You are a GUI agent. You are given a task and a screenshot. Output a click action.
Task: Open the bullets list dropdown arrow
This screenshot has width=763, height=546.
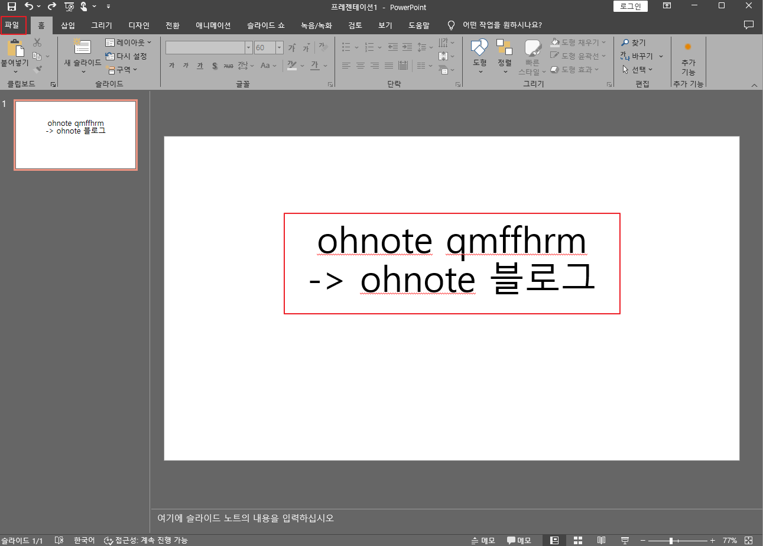coord(357,47)
